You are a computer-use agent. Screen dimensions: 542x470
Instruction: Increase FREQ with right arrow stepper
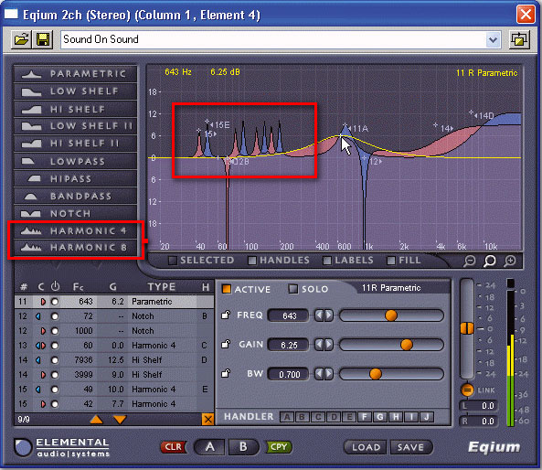329,315
